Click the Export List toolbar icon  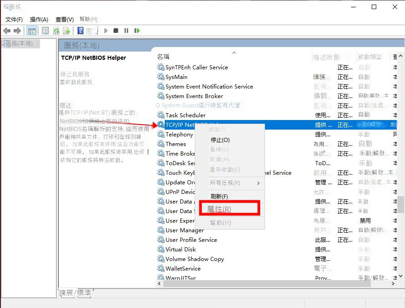click(x=67, y=31)
